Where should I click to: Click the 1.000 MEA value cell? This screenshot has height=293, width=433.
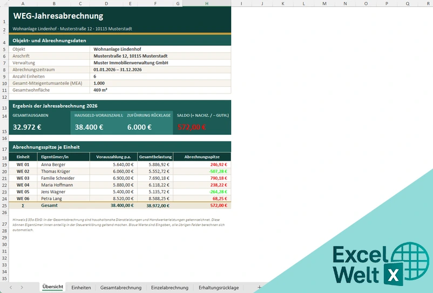160,83
